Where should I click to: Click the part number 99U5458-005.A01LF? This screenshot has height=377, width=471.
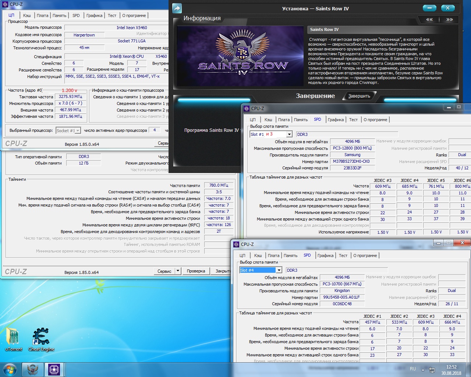coord(342,297)
